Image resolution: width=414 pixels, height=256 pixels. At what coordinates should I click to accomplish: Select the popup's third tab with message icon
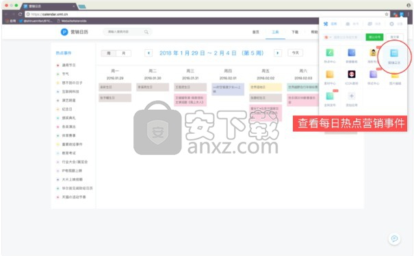pos(374,24)
